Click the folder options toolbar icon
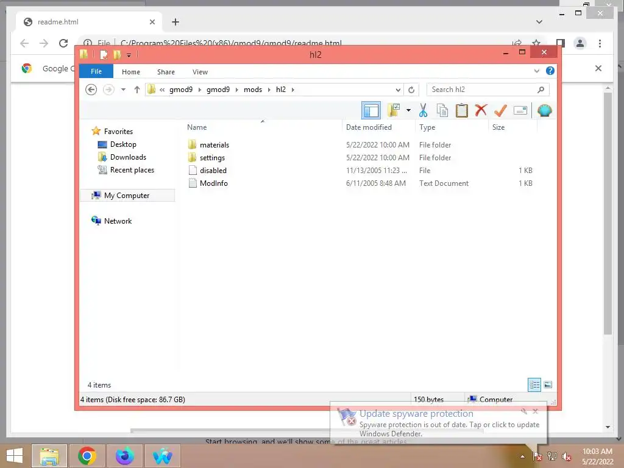This screenshot has height=468, width=624. point(394,110)
